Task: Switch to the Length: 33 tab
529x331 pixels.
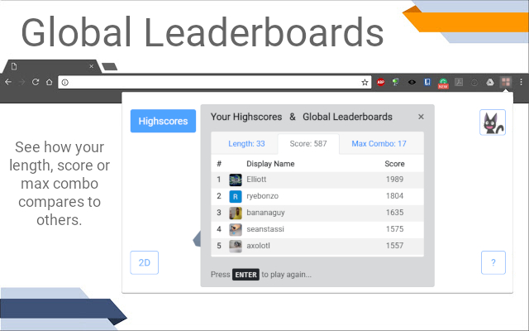Action: 246,143
